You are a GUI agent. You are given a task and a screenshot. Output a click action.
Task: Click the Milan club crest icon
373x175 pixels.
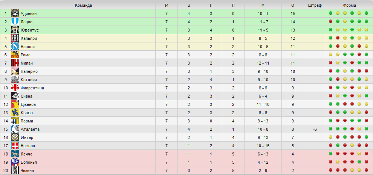click(x=15, y=63)
